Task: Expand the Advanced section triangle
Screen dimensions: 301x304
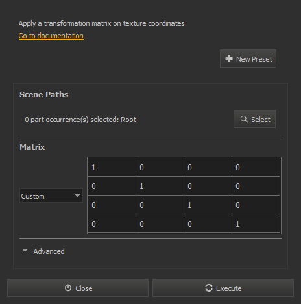Action: [25, 251]
